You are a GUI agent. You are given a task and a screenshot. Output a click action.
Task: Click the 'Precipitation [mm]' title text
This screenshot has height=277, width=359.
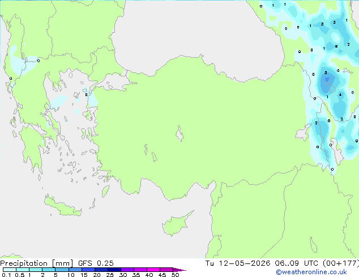pos(37,263)
